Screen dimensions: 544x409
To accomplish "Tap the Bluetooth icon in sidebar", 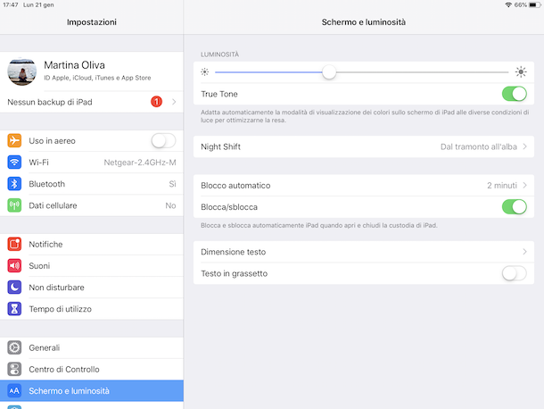I will (x=14, y=184).
